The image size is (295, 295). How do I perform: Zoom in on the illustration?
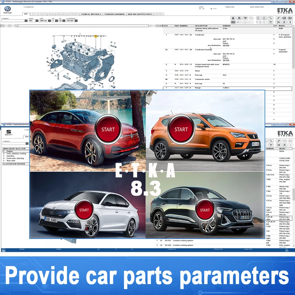[3, 26]
